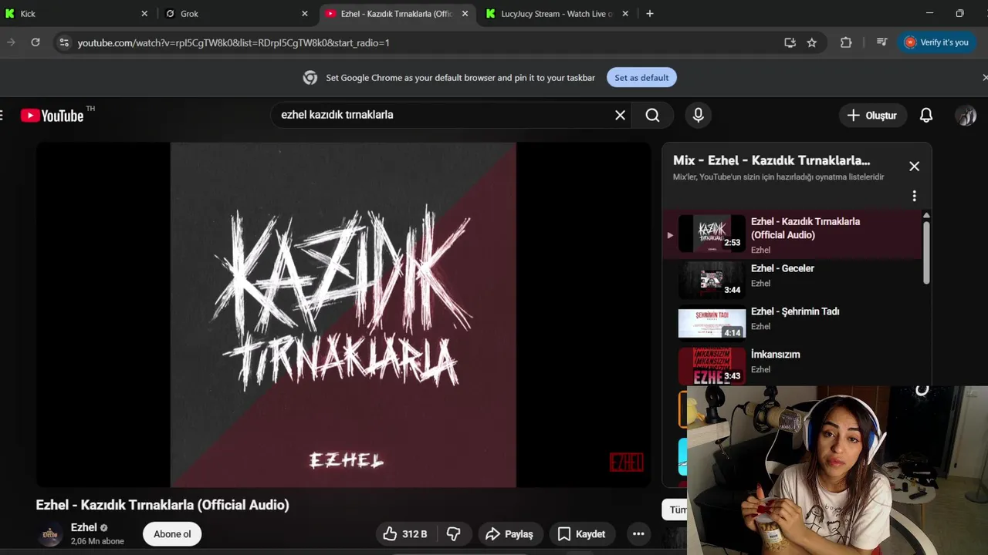Open the account avatar menu
This screenshot has height=555, width=988.
tap(966, 116)
